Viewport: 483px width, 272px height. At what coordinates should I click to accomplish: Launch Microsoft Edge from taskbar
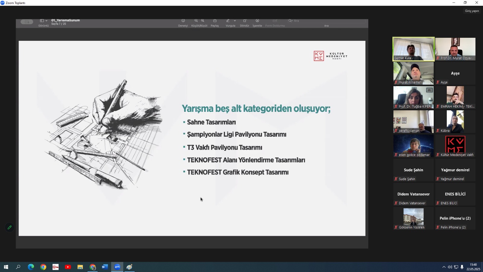(x=31, y=267)
